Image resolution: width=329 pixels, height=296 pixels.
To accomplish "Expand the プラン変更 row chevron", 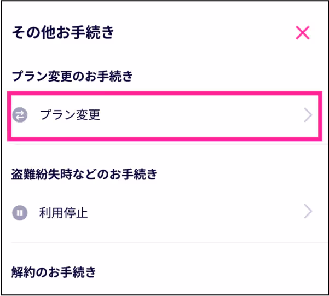I will coord(308,115).
